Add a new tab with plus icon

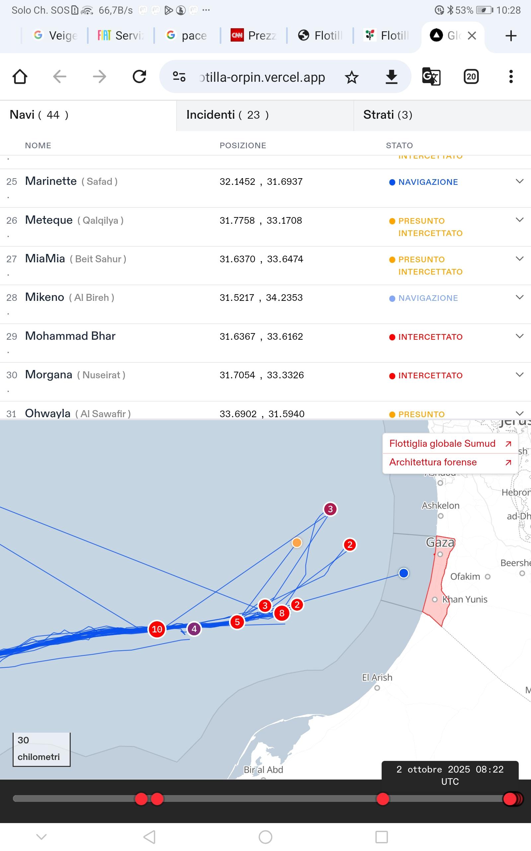pos(511,36)
